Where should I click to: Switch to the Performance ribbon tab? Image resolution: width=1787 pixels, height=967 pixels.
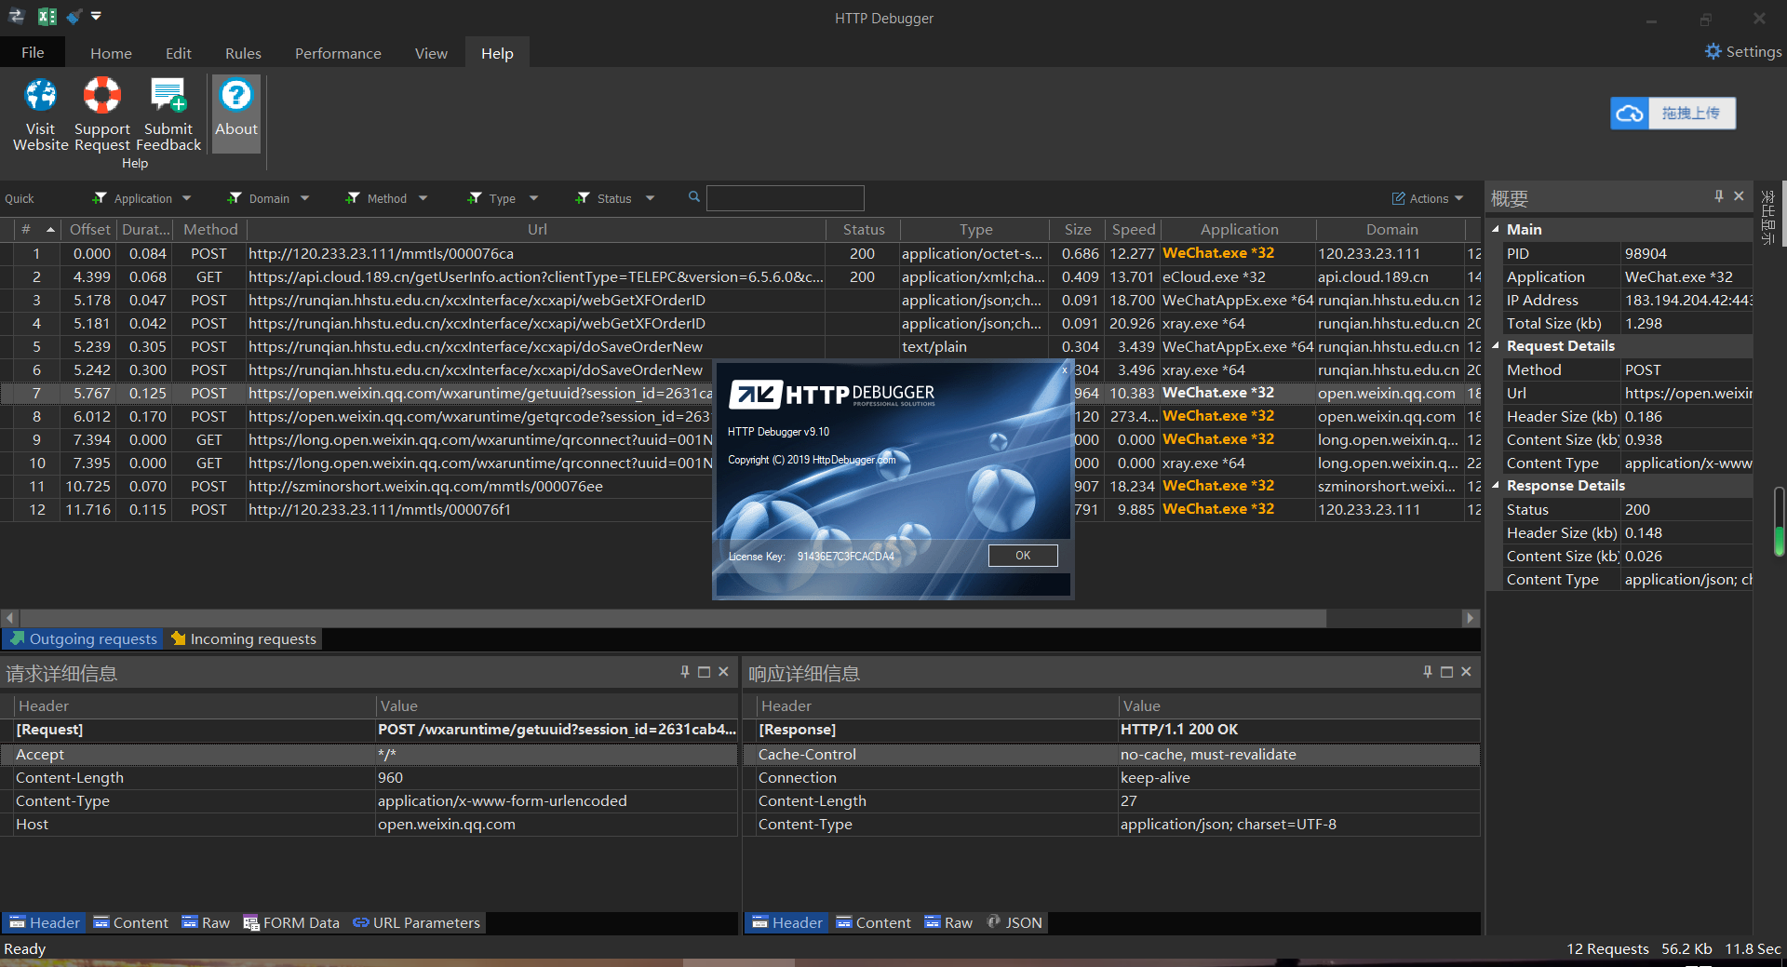pos(338,53)
